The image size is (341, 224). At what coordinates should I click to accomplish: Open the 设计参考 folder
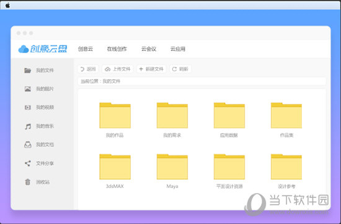286,166
